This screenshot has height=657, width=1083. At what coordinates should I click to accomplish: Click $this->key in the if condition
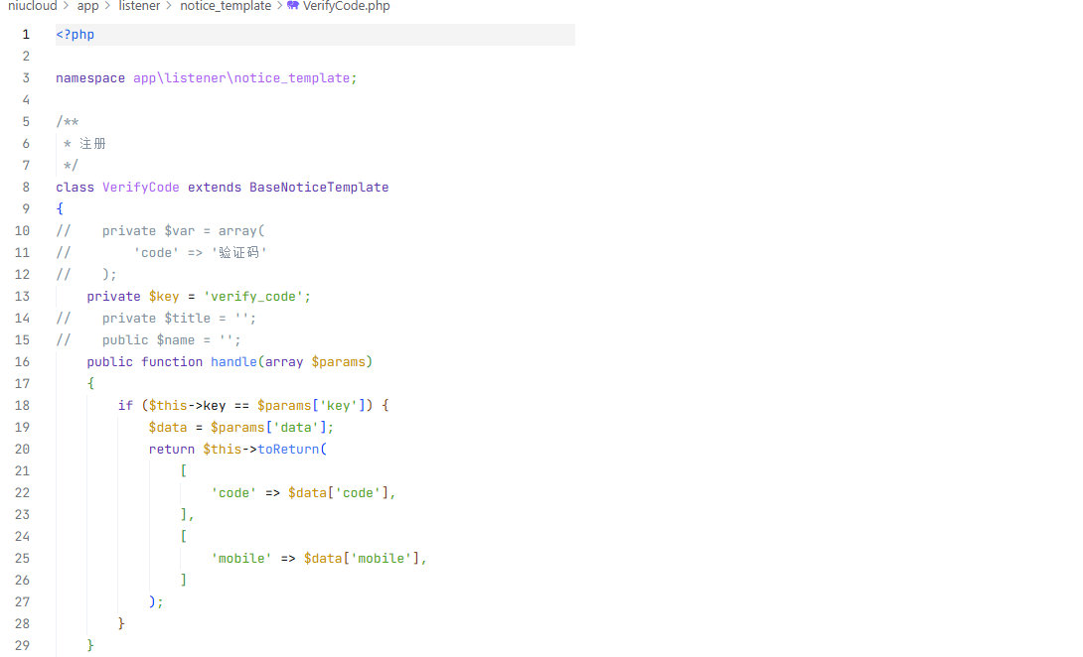187,405
